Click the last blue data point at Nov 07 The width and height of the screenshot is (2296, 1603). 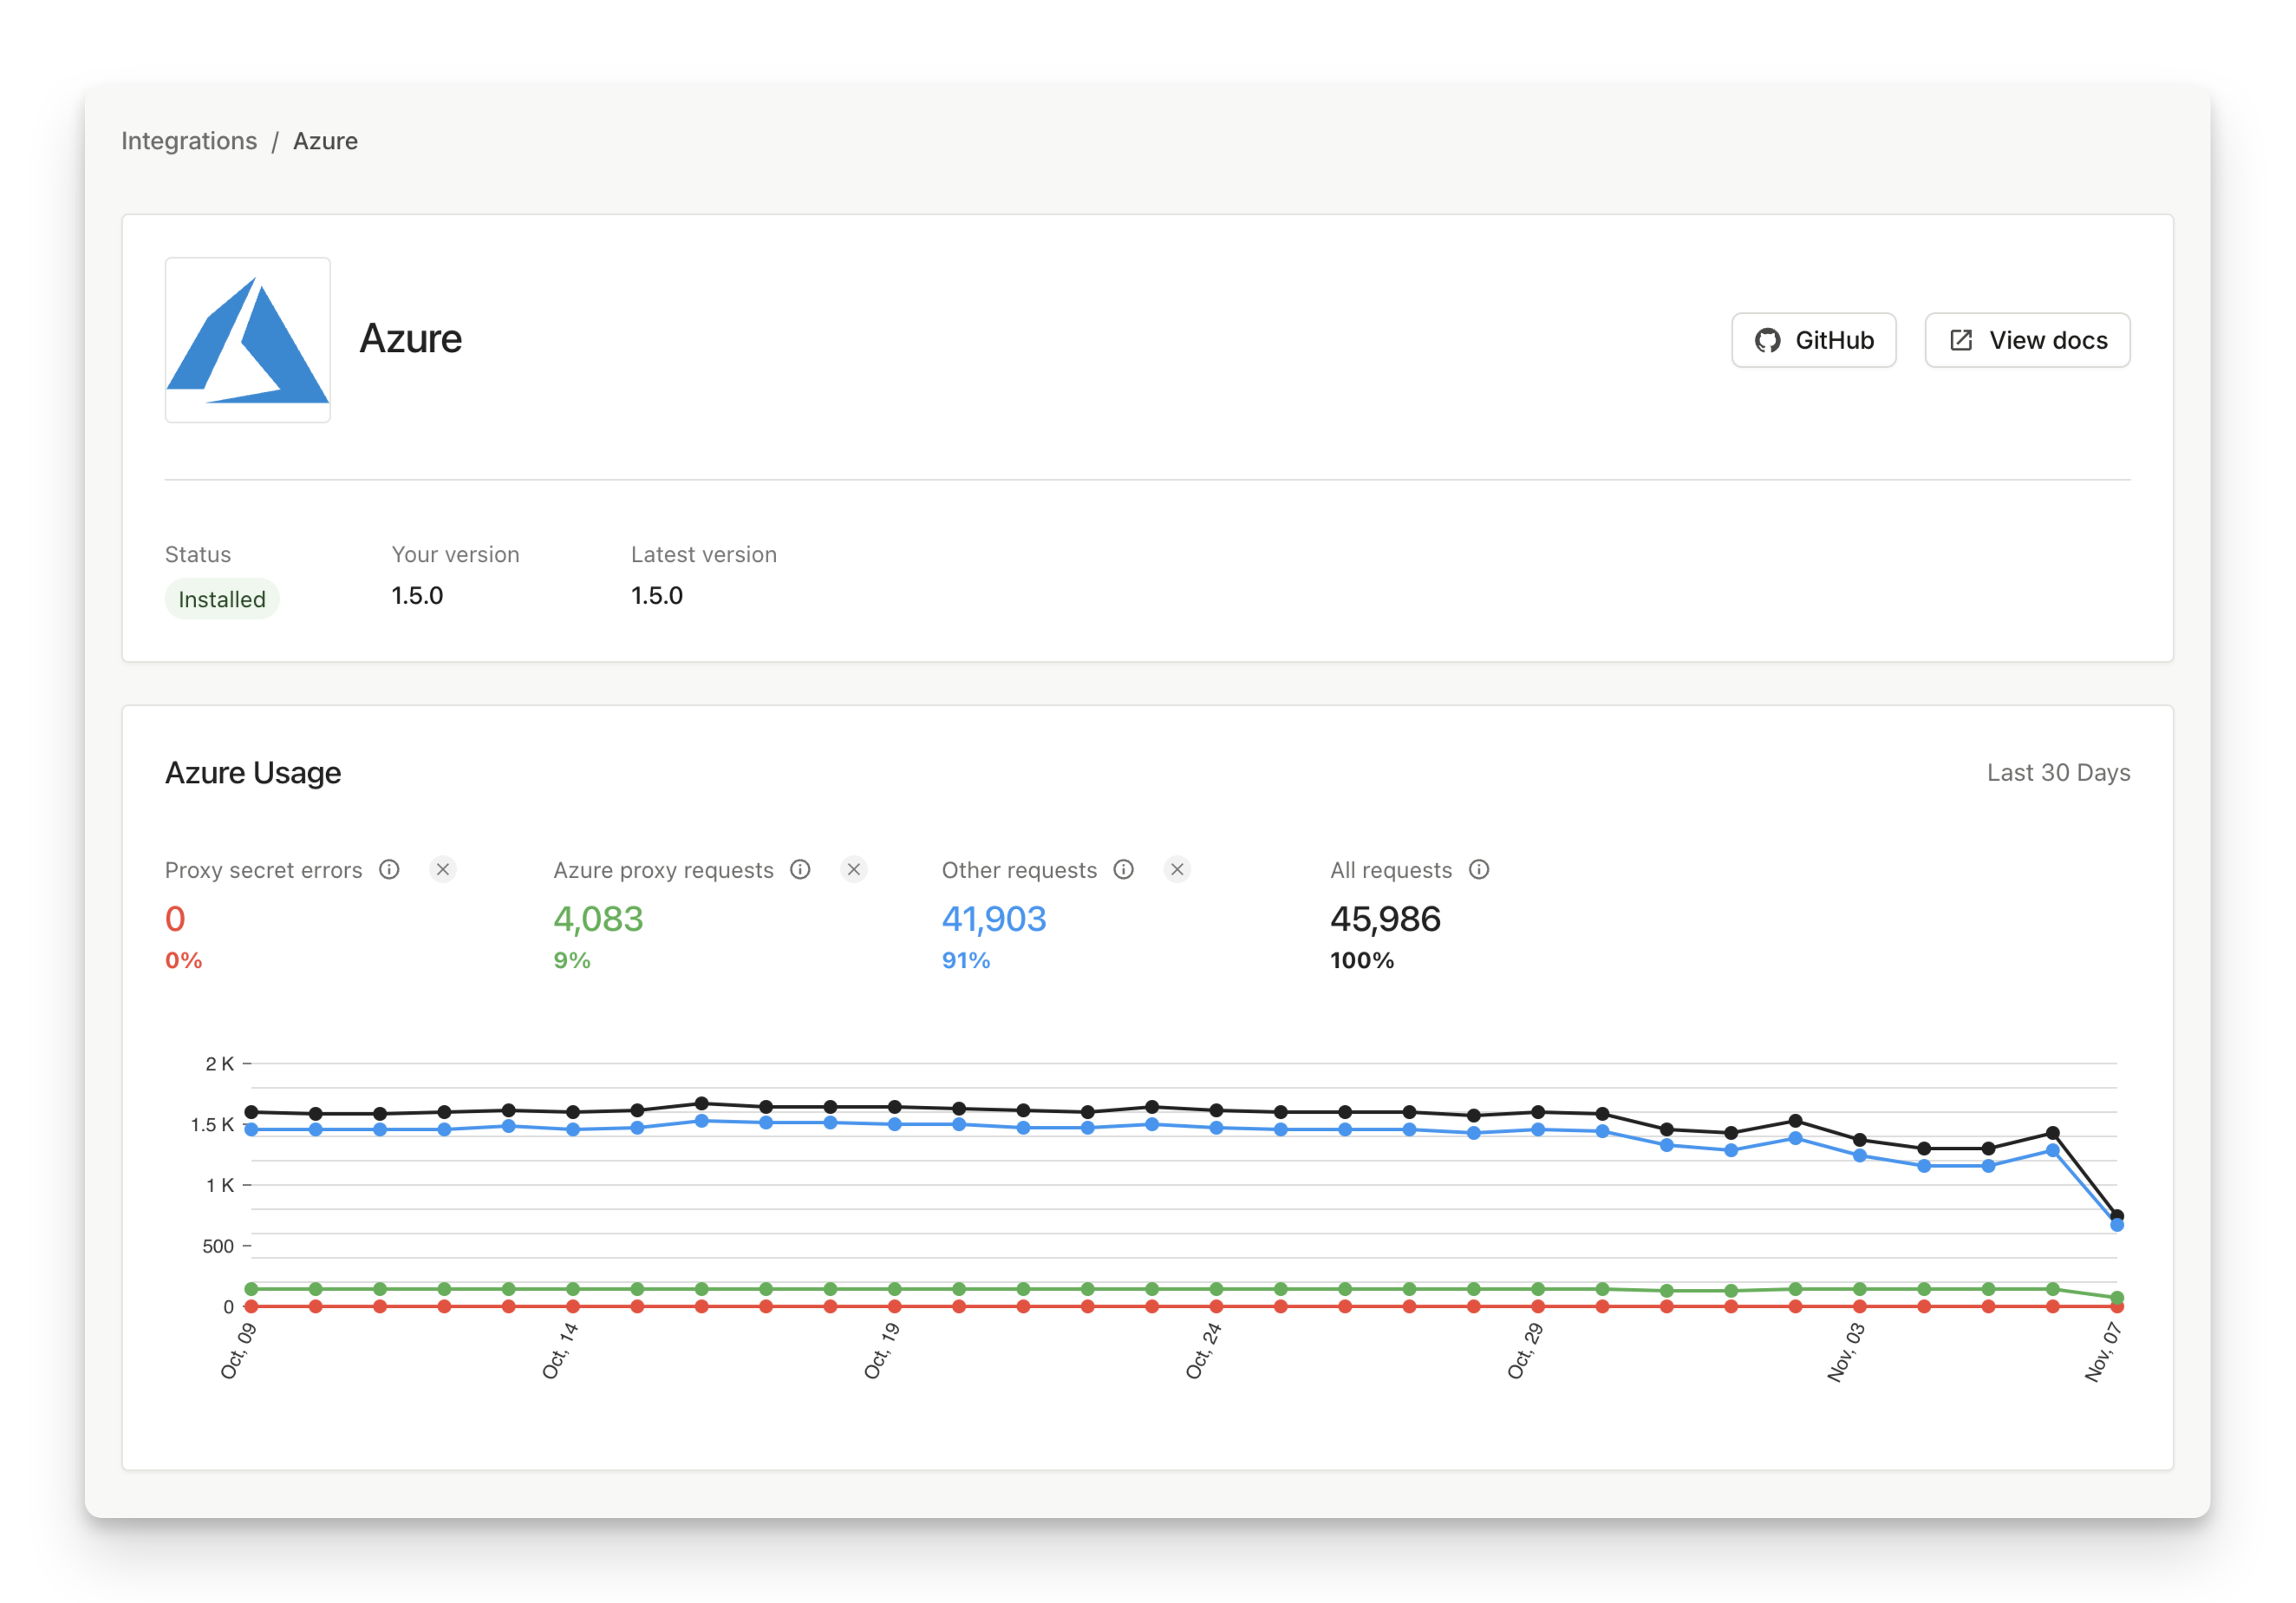(2116, 1225)
